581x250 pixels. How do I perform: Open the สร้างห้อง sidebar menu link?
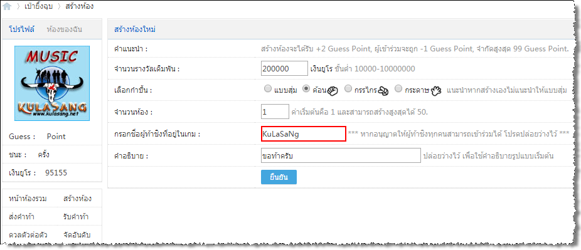coord(77,199)
